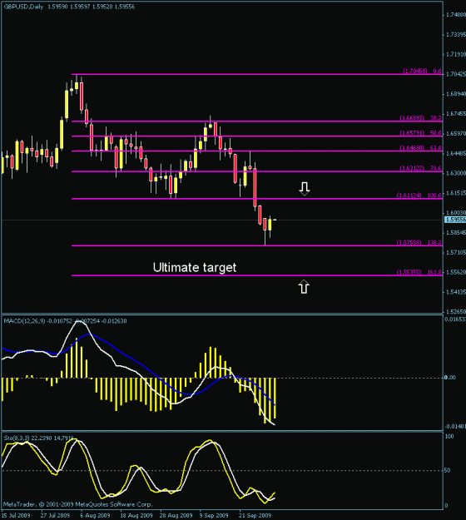Image resolution: width=466 pixels, height=520 pixels.
Task: Click the "Ultimate target" text label
Action: coord(195,268)
